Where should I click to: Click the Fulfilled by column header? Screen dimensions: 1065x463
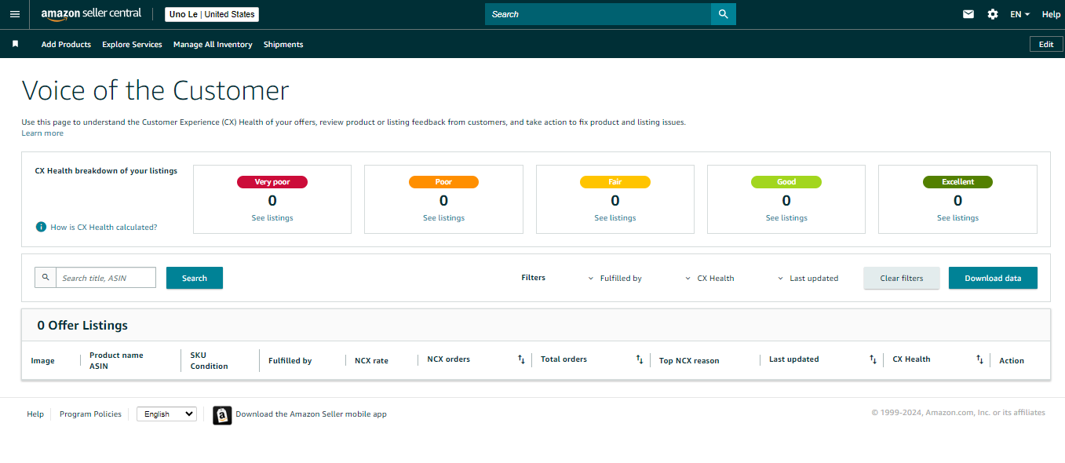point(290,361)
